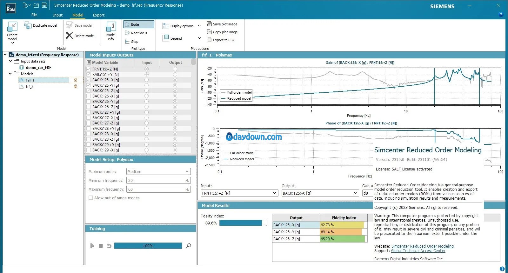Uncheck the FRNT:15:+Z [N] variable checkbox
This screenshot has height=273, width=508.
coord(89,69)
